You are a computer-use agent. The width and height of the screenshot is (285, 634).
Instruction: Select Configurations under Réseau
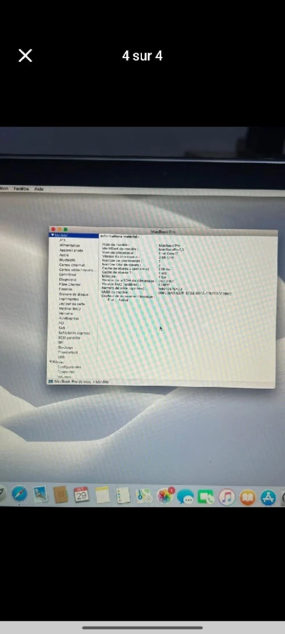[x=70, y=367]
